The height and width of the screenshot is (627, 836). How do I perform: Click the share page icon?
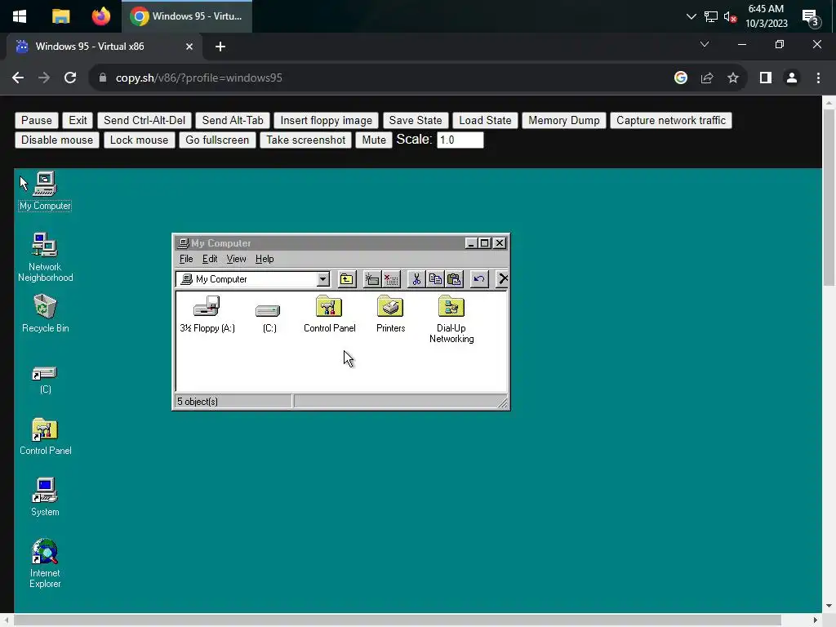707,78
